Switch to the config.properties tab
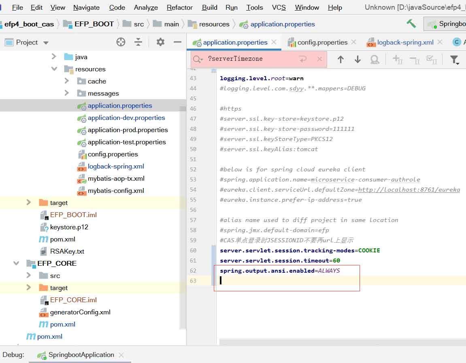466x363 pixels. [322, 42]
